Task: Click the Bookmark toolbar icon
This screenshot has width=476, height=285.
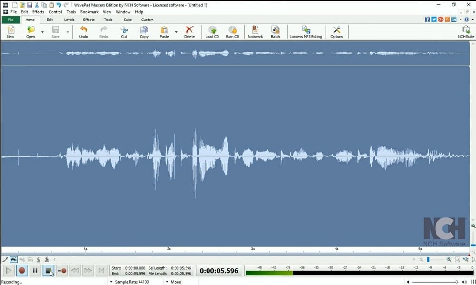Action: click(x=255, y=32)
